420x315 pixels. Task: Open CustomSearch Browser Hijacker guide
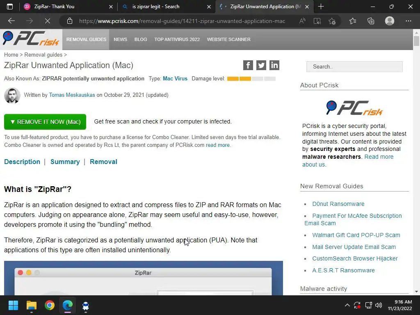(355, 258)
